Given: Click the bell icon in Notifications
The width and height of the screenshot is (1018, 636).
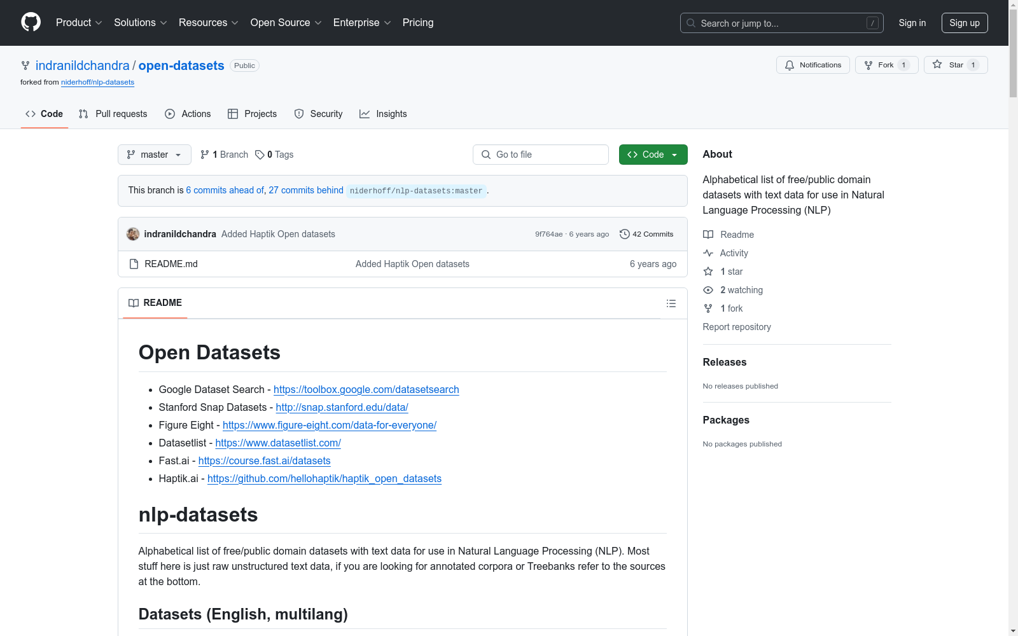Looking at the screenshot, I should 790,65.
